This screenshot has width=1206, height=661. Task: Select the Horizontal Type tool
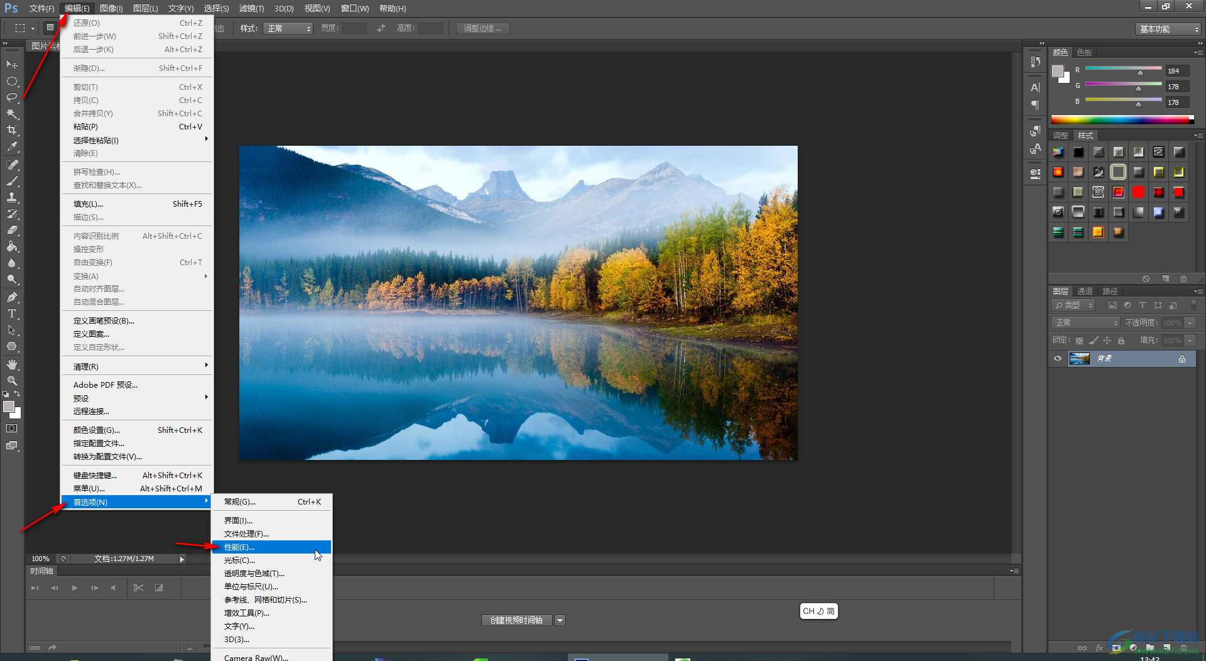tap(12, 314)
